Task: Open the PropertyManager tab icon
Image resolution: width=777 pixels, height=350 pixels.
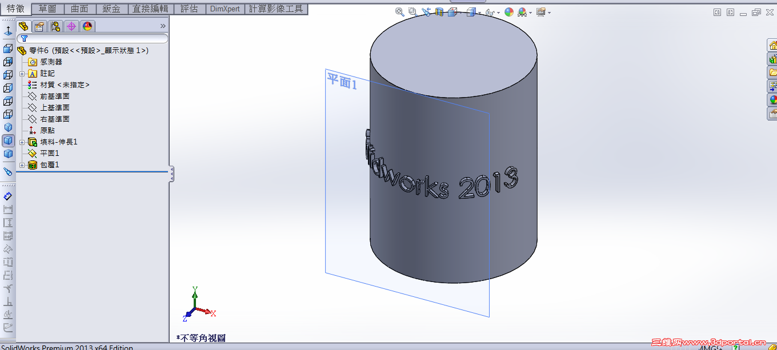Action: 39,26
